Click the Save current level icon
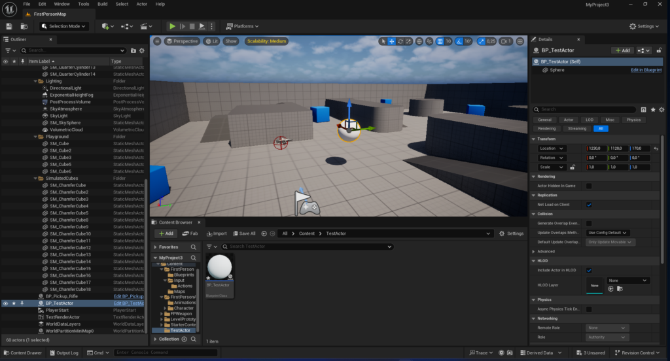Viewport: 670px width, 361px height. [9, 26]
